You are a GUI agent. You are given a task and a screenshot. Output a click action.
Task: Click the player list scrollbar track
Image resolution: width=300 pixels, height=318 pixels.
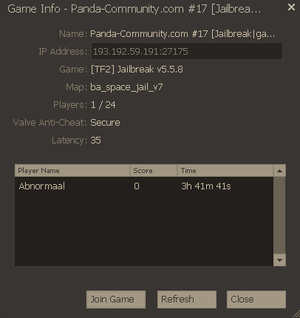pos(279,215)
